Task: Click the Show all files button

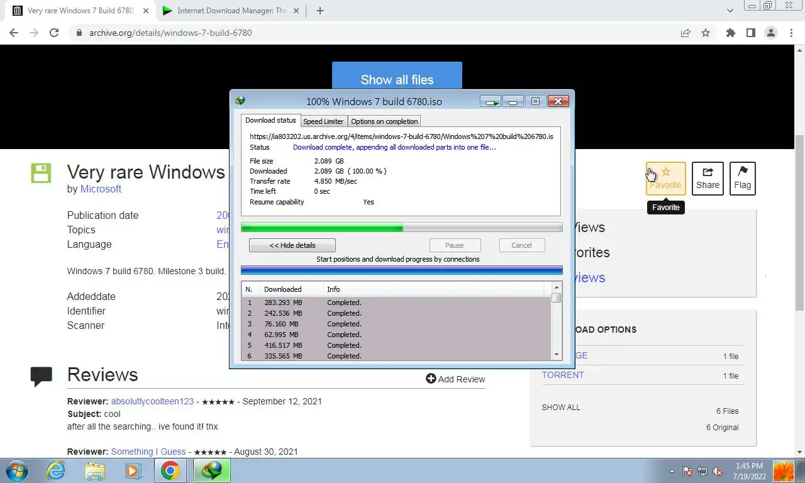Action: (x=397, y=80)
